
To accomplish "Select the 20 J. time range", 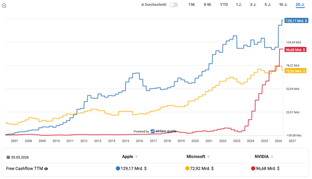I will (300, 5).
